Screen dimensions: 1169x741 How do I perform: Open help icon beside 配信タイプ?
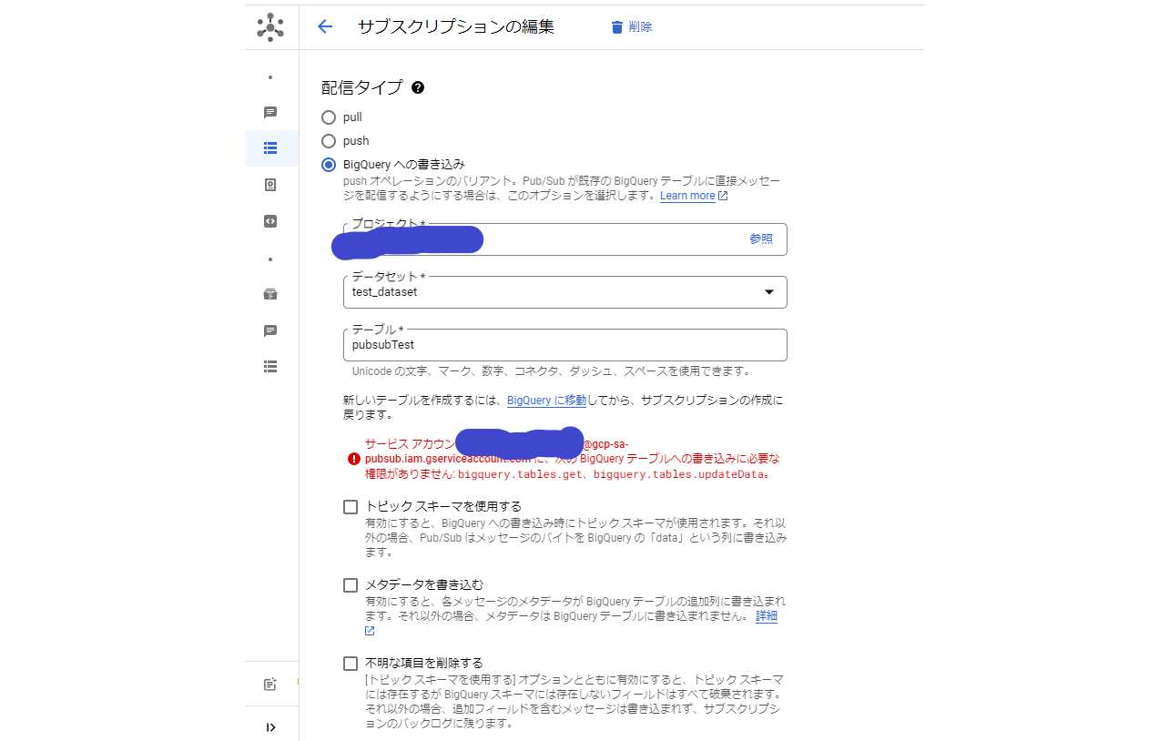pyautogui.click(x=418, y=87)
